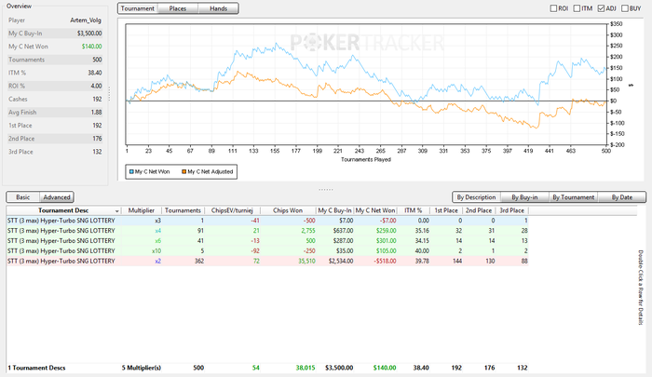
Task: Toggle the ITM checkbox
Action: pos(578,8)
